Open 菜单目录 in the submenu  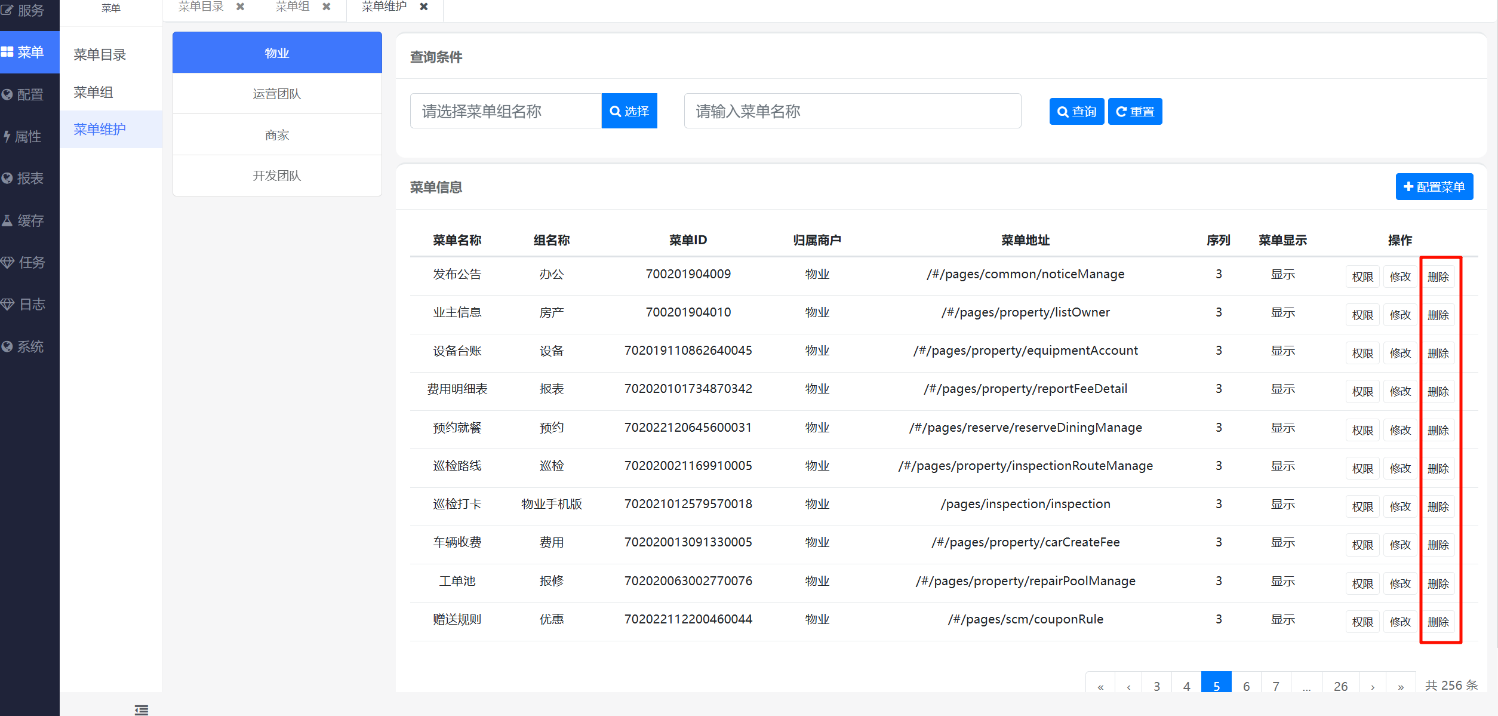coord(111,55)
